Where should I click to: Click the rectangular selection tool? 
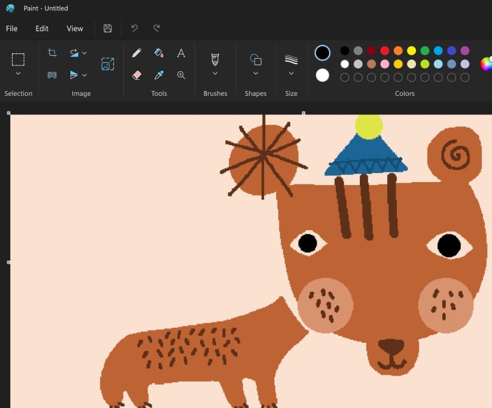[18, 59]
